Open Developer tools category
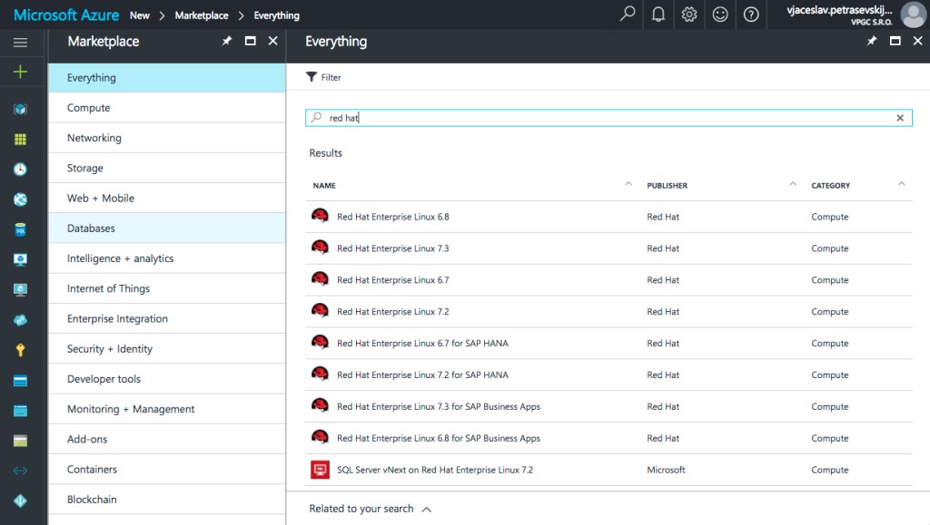This screenshot has width=930, height=525. tap(167, 379)
